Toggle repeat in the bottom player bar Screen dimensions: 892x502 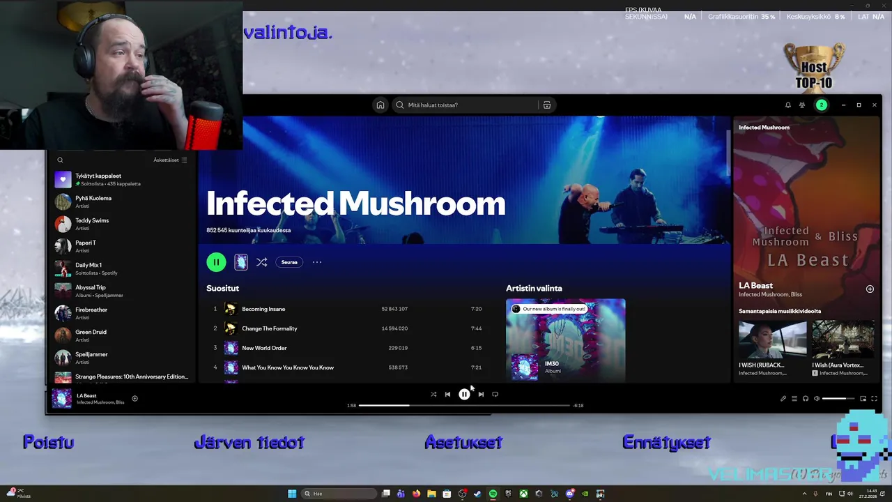[495, 395]
